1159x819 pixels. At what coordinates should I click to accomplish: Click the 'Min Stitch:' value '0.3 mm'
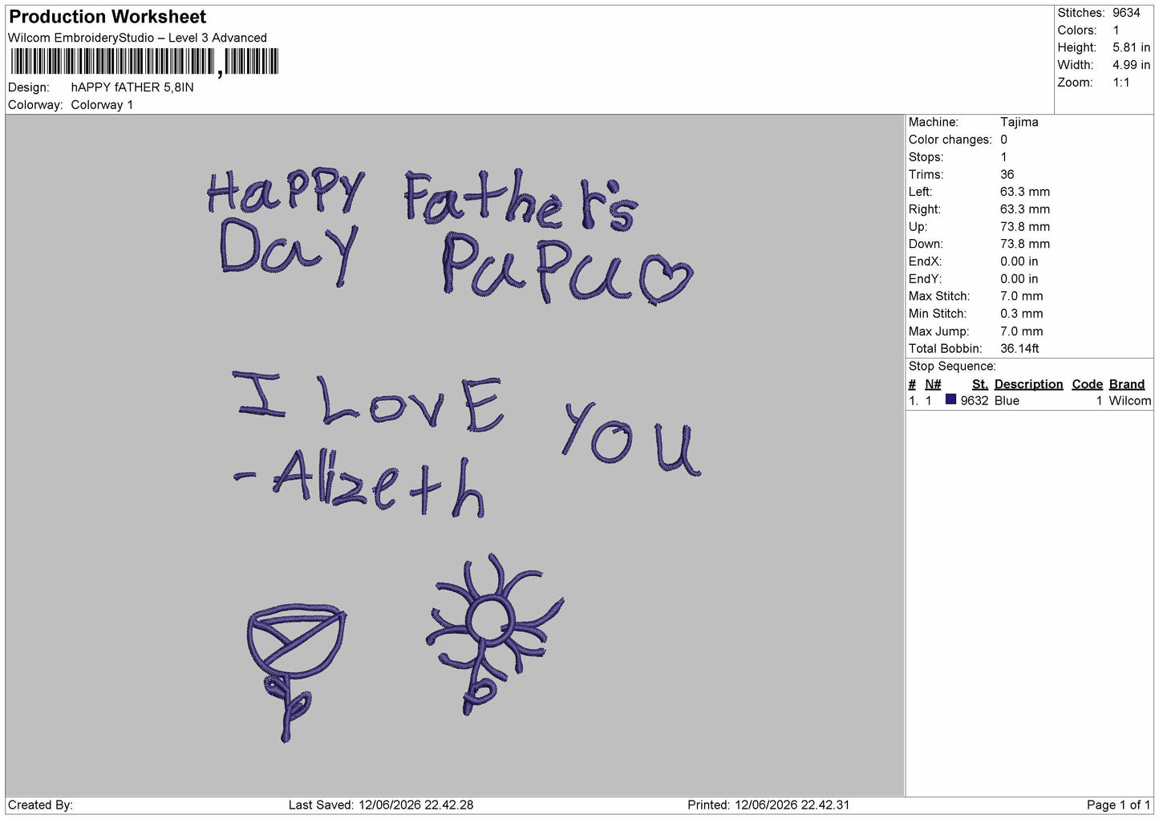[x=1021, y=314]
